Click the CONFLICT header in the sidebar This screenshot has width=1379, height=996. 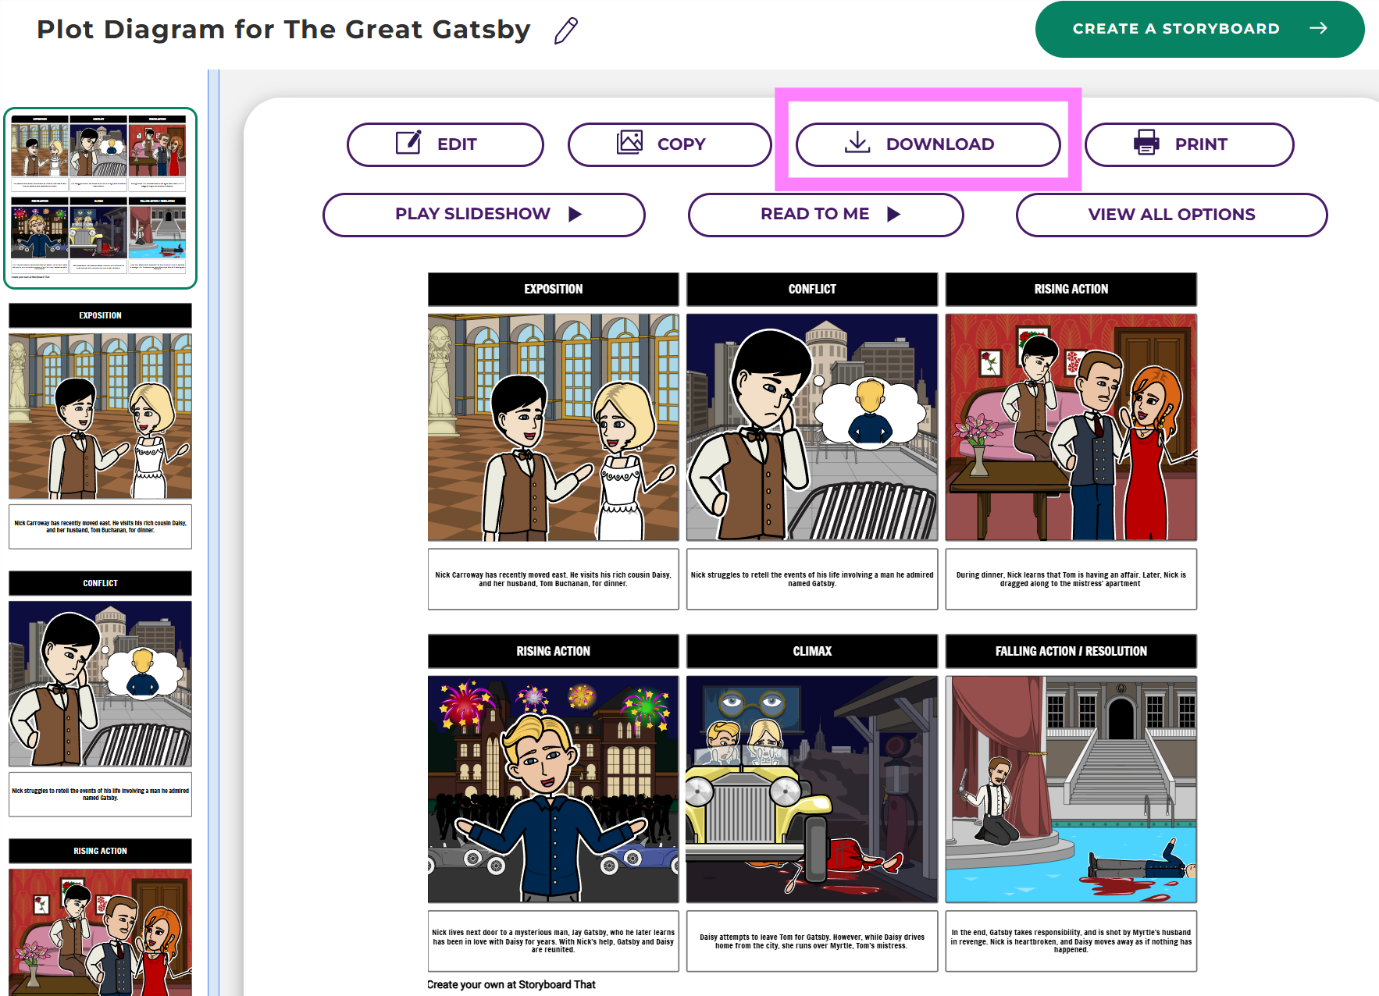[100, 583]
